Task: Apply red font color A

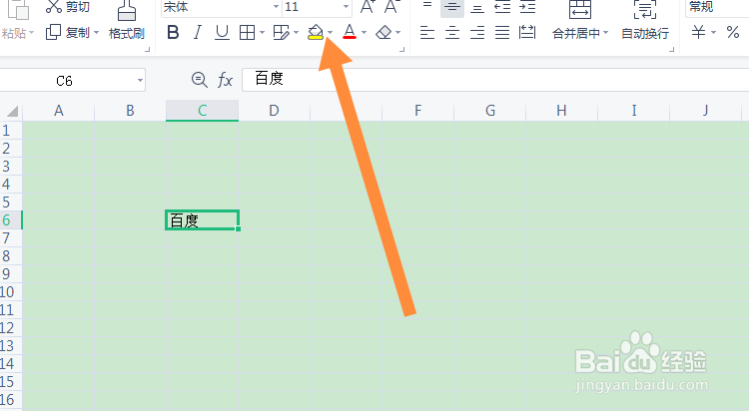Action: [350, 33]
